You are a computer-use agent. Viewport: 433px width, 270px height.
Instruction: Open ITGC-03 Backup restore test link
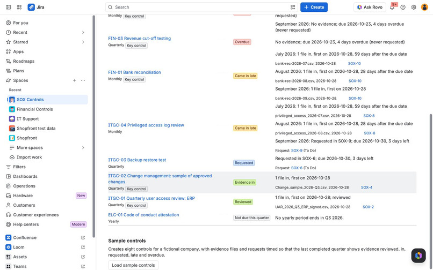[x=137, y=160]
